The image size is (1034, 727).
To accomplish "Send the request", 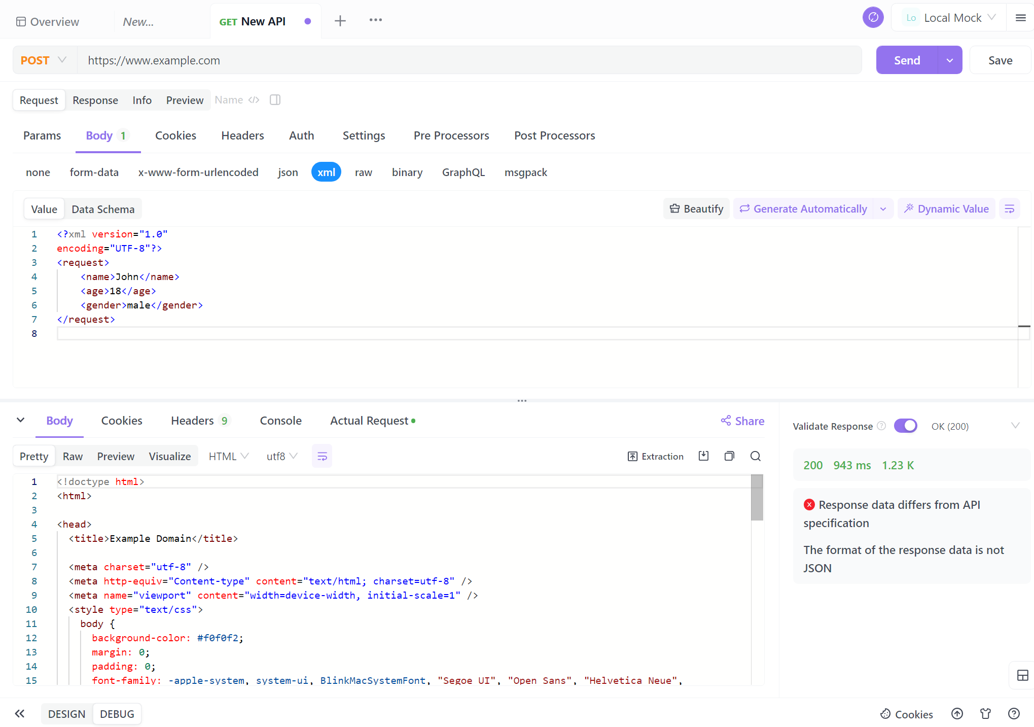I will pyautogui.click(x=907, y=60).
